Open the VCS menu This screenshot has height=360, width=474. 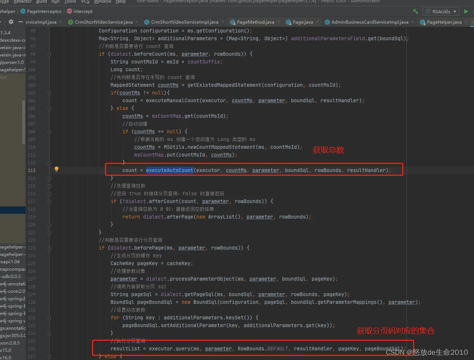[x=85, y=1]
